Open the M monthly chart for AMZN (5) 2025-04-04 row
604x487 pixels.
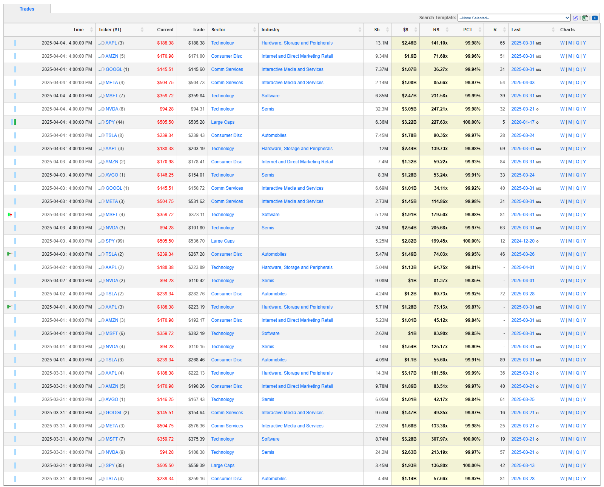coord(570,56)
